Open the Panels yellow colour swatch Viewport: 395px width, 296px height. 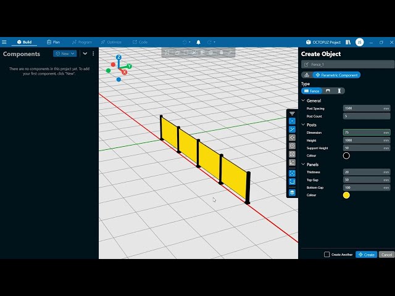pyautogui.click(x=346, y=195)
